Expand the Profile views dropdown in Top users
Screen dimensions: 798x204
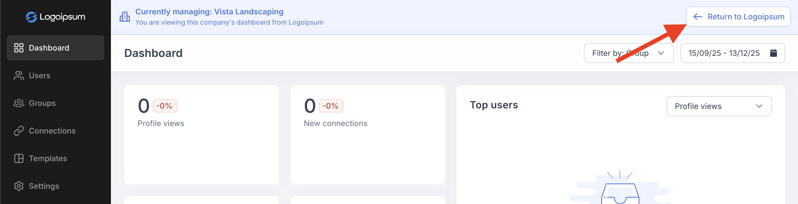pos(719,106)
